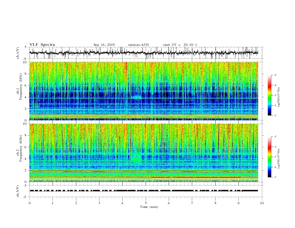Click the "VLF Spectra" plot title
This screenshot has width=295, height=228.
coord(42,45)
